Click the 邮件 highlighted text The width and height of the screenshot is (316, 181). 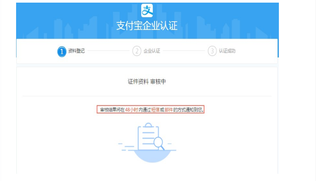(169, 110)
